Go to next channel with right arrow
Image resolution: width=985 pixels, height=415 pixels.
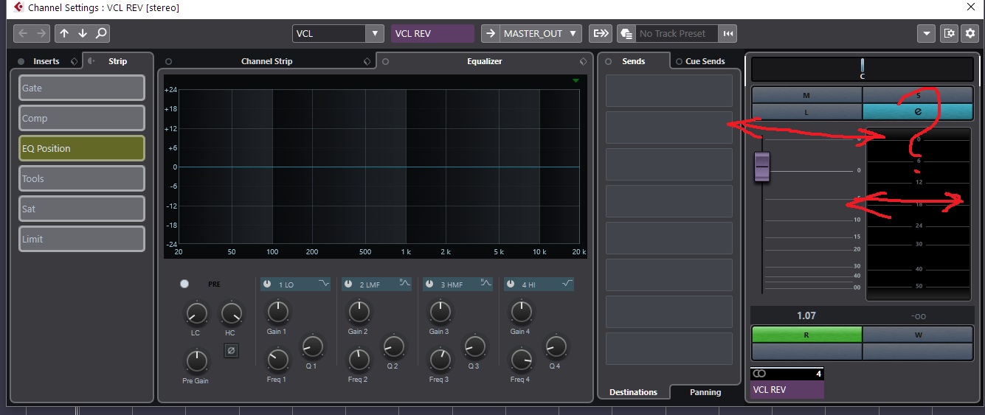pyautogui.click(x=41, y=33)
